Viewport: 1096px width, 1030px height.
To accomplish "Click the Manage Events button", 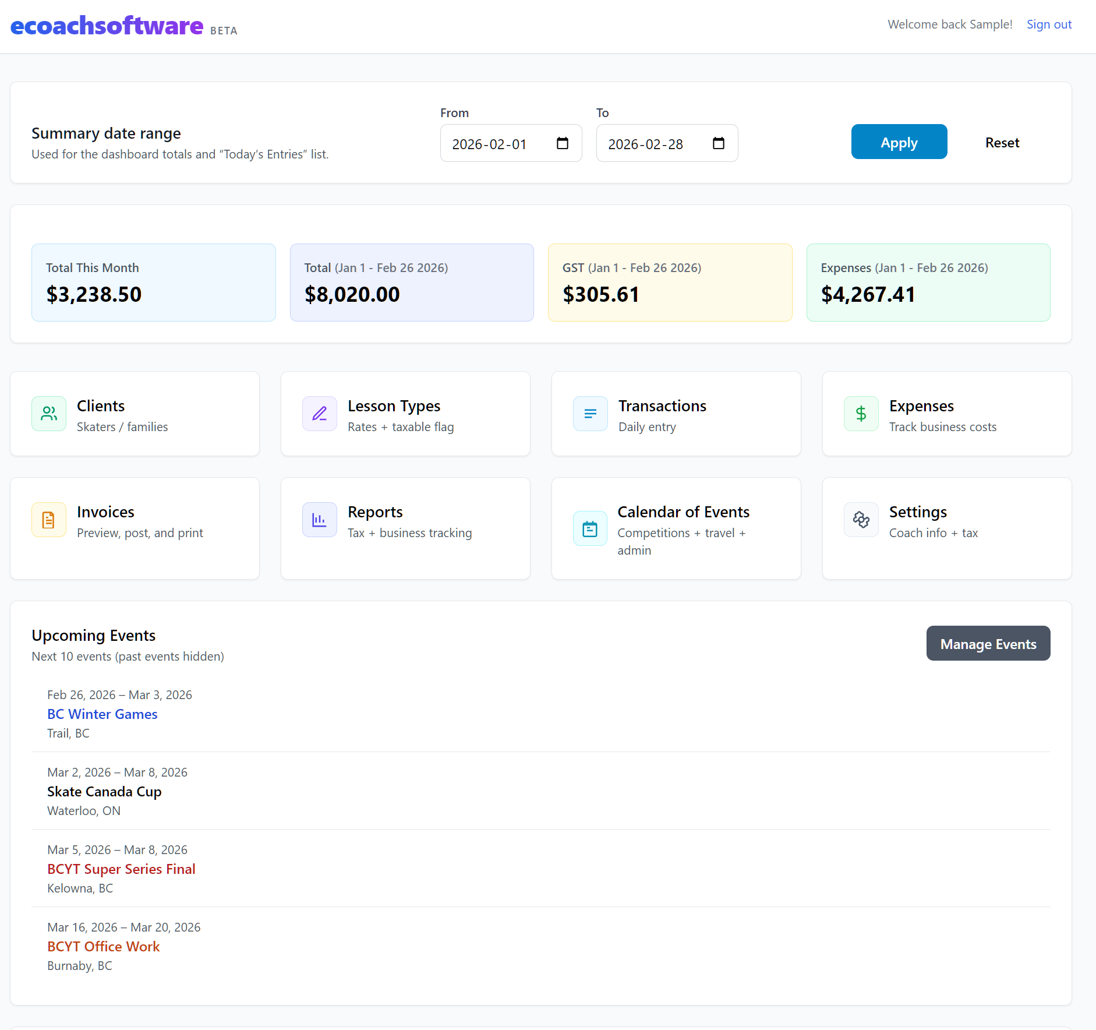I will coord(988,643).
